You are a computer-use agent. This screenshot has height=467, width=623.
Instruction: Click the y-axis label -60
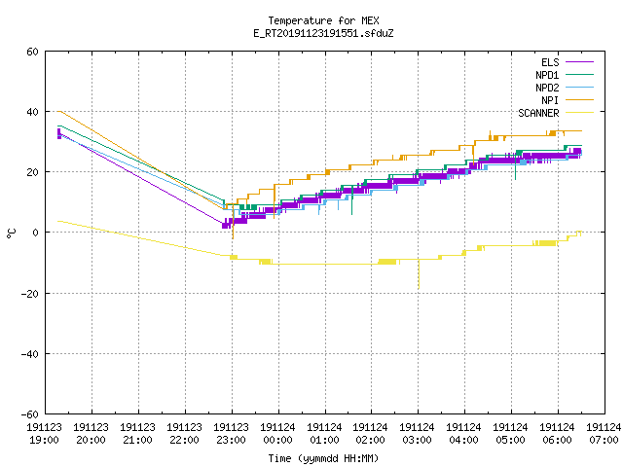pyautogui.click(x=30, y=414)
